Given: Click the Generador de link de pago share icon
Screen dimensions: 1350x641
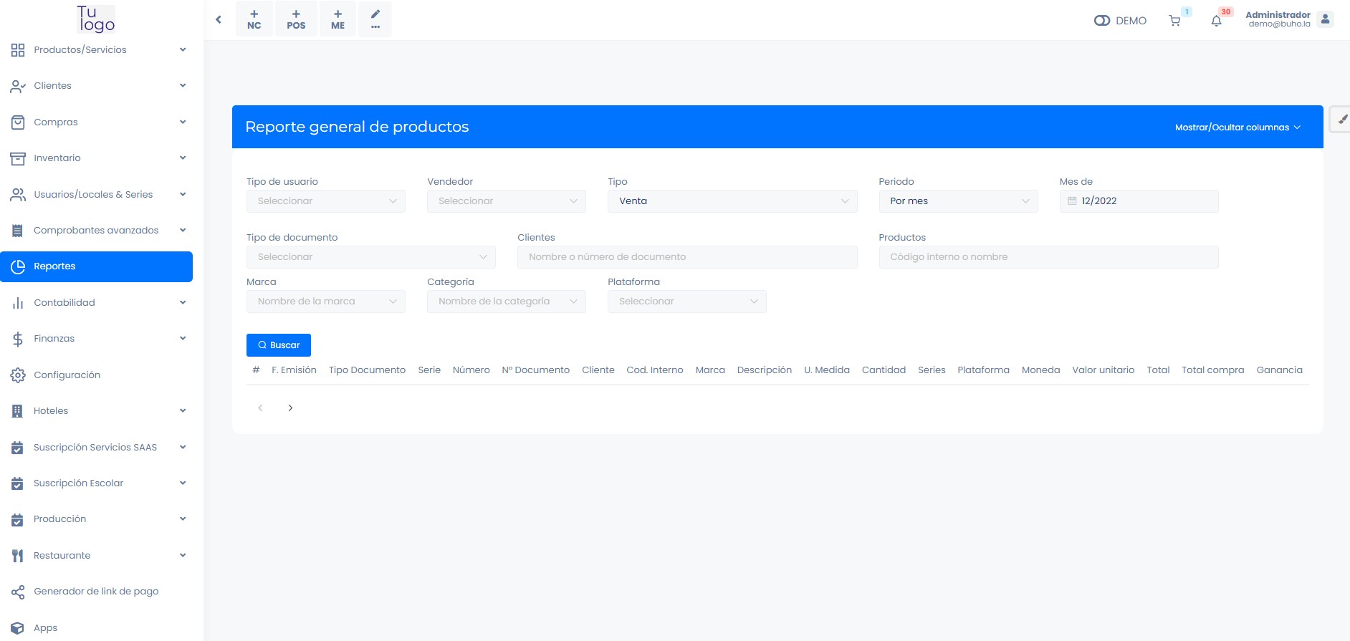Looking at the screenshot, I should [x=18, y=592].
